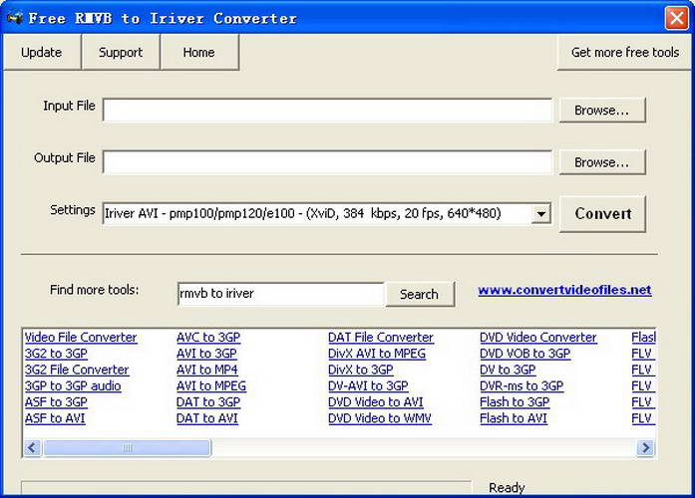Open DAT to AVI link
Screen dimensions: 695x498
tap(207, 418)
